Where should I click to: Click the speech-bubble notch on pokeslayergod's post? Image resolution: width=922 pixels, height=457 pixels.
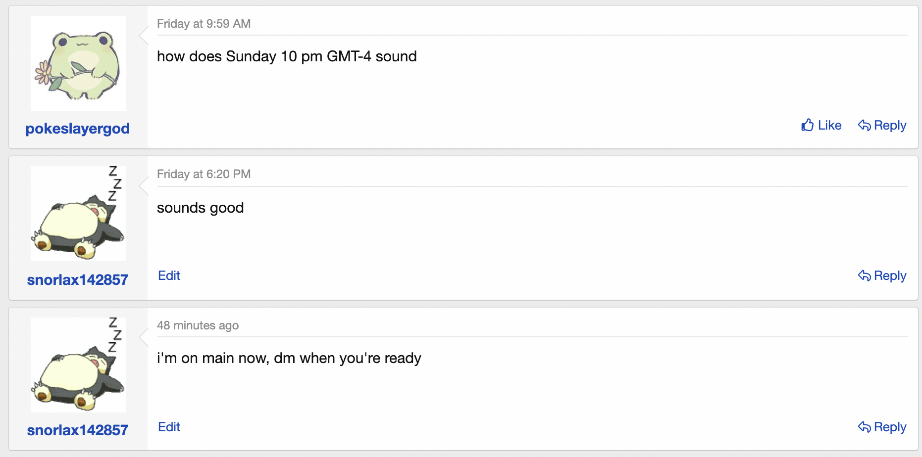[x=144, y=36]
